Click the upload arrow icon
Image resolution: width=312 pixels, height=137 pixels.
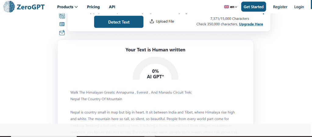point(152,21)
